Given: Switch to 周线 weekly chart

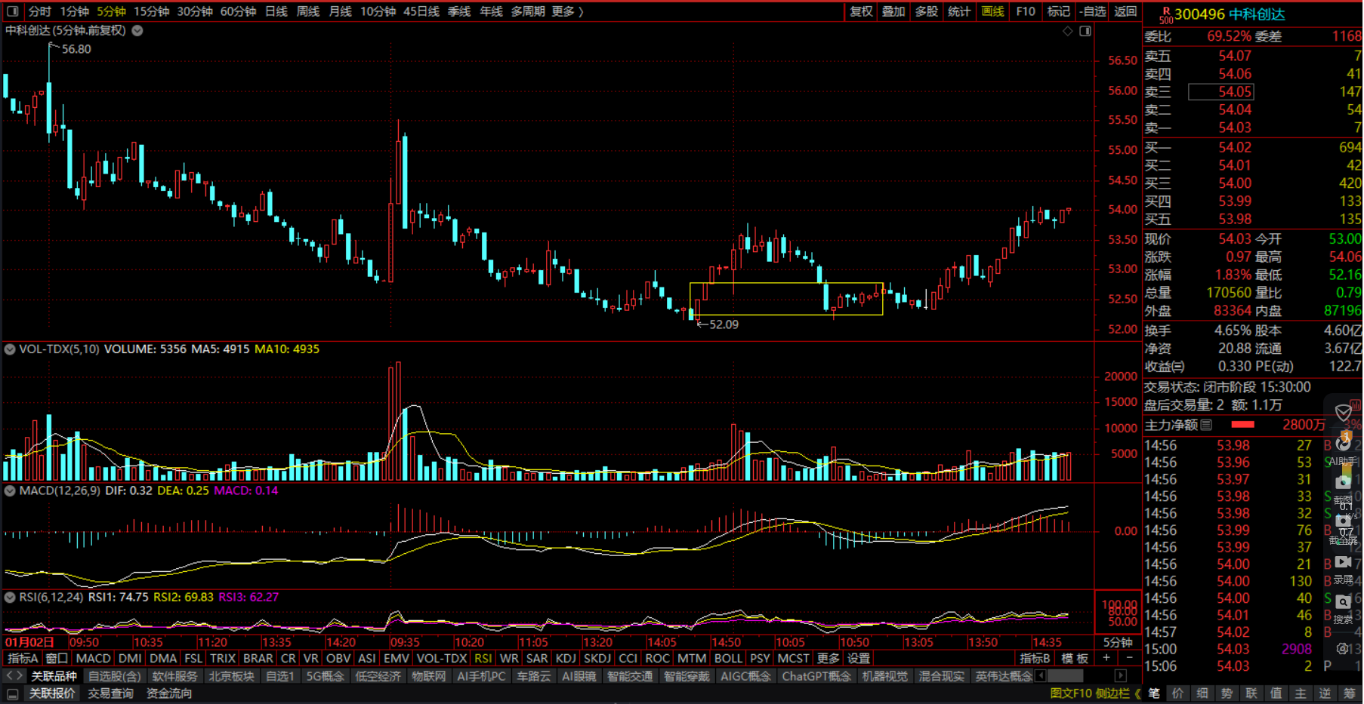Looking at the screenshot, I should (308, 11).
